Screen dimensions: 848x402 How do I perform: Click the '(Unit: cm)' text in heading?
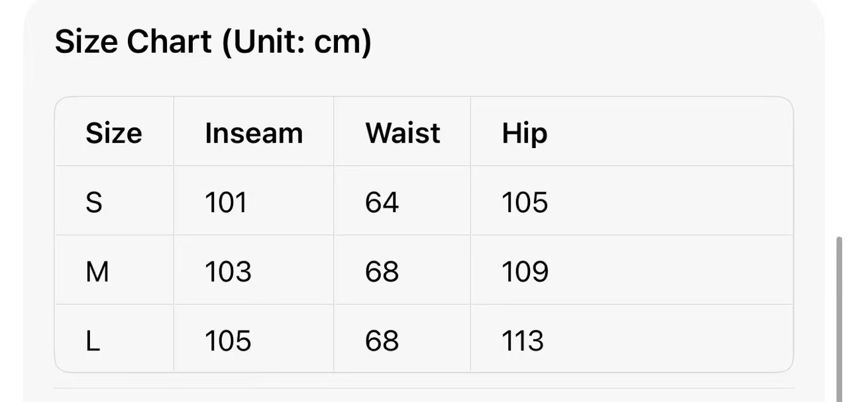296,42
